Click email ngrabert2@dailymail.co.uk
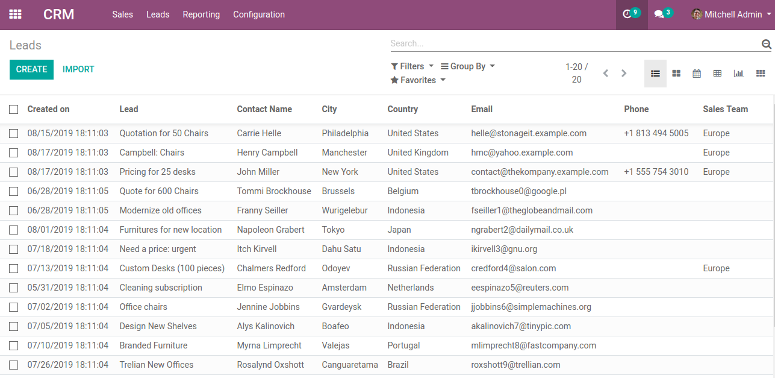775x378 pixels. pos(522,230)
